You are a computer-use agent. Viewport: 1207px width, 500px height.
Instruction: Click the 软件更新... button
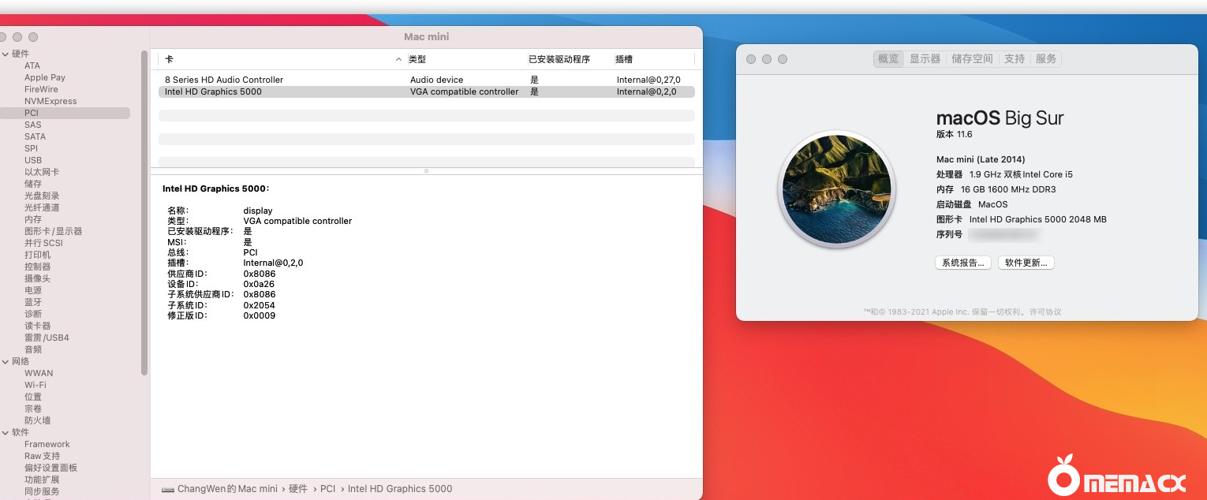pyautogui.click(x=1026, y=263)
